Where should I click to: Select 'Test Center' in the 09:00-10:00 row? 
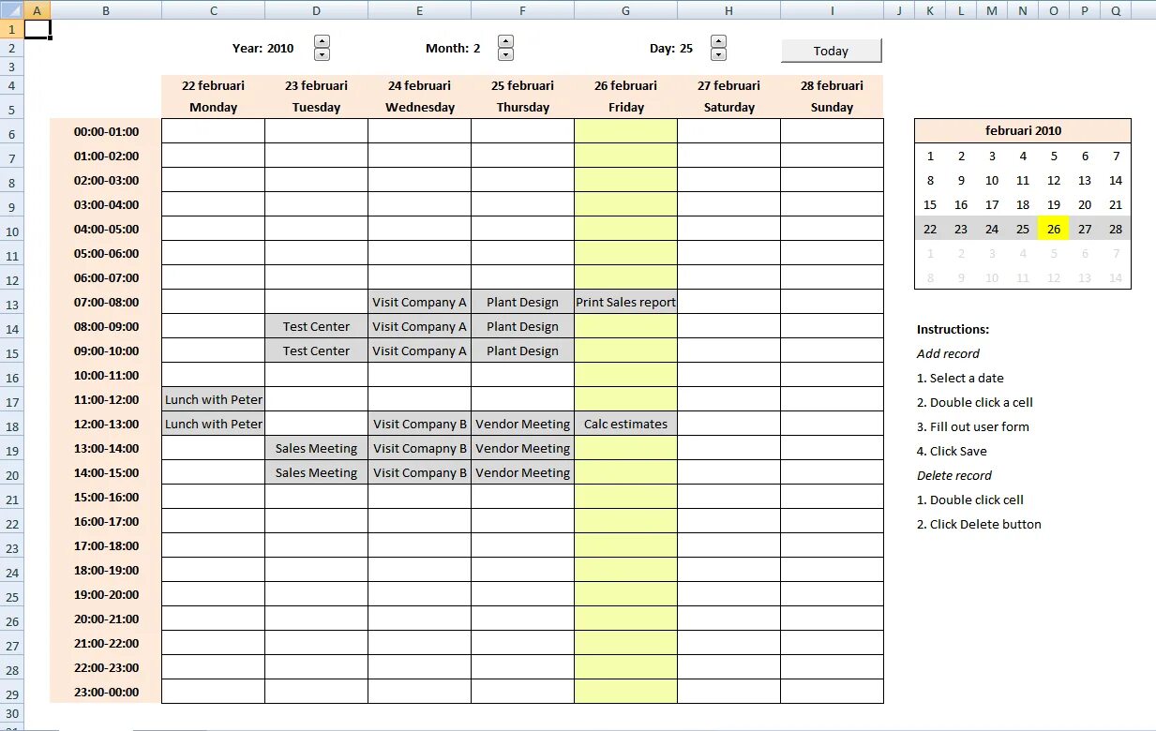pos(316,351)
